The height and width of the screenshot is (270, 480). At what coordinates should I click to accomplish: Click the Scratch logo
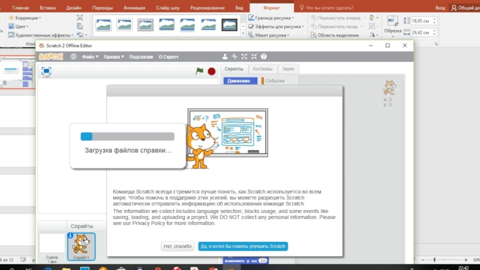point(52,57)
